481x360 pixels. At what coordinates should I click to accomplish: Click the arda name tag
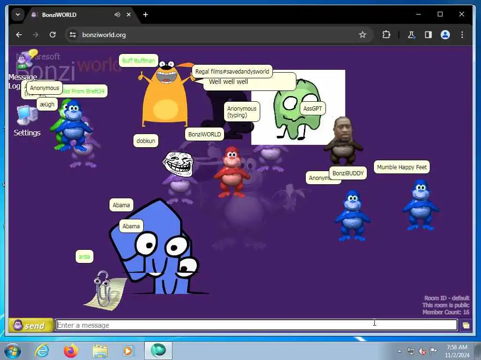click(x=85, y=256)
